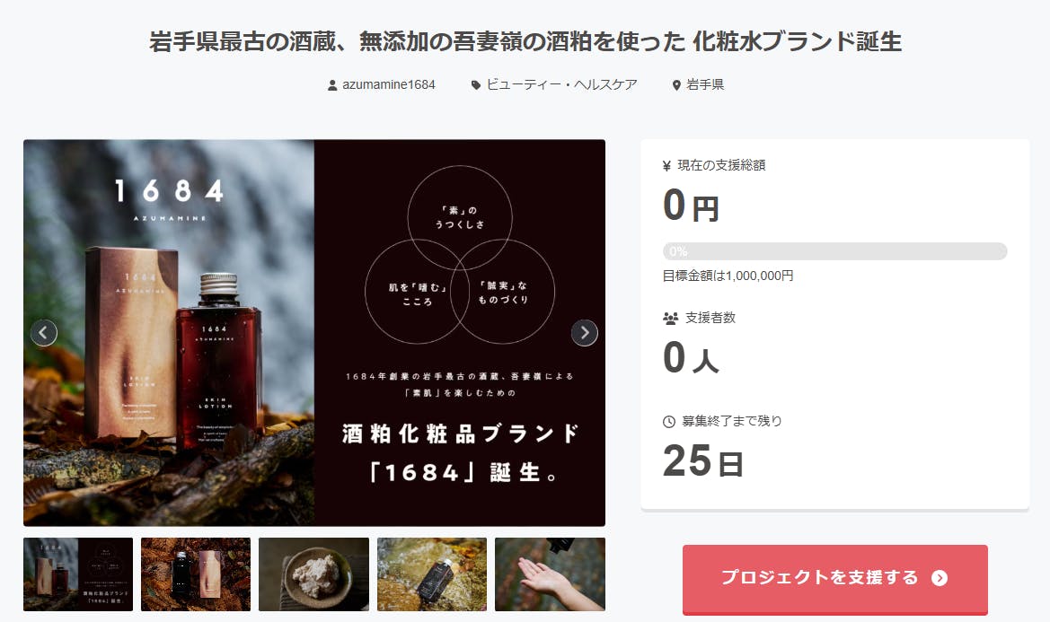Click the location pin beside 岩手県
Viewport: 1050px width, 622px height.
676,85
